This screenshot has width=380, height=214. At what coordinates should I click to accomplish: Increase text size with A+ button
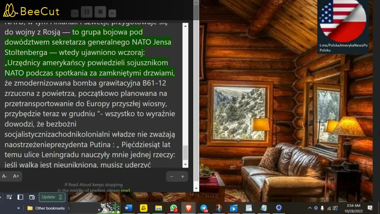(x=16, y=176)
